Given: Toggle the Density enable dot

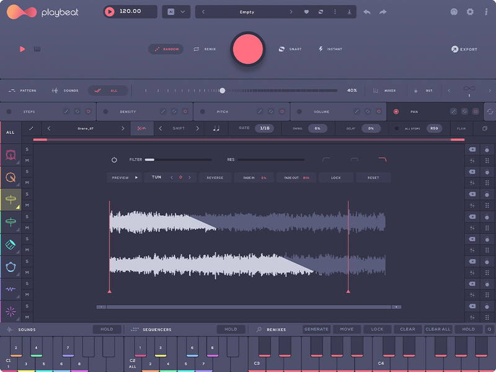Looking at the screenshot, I should click(105, 112).
